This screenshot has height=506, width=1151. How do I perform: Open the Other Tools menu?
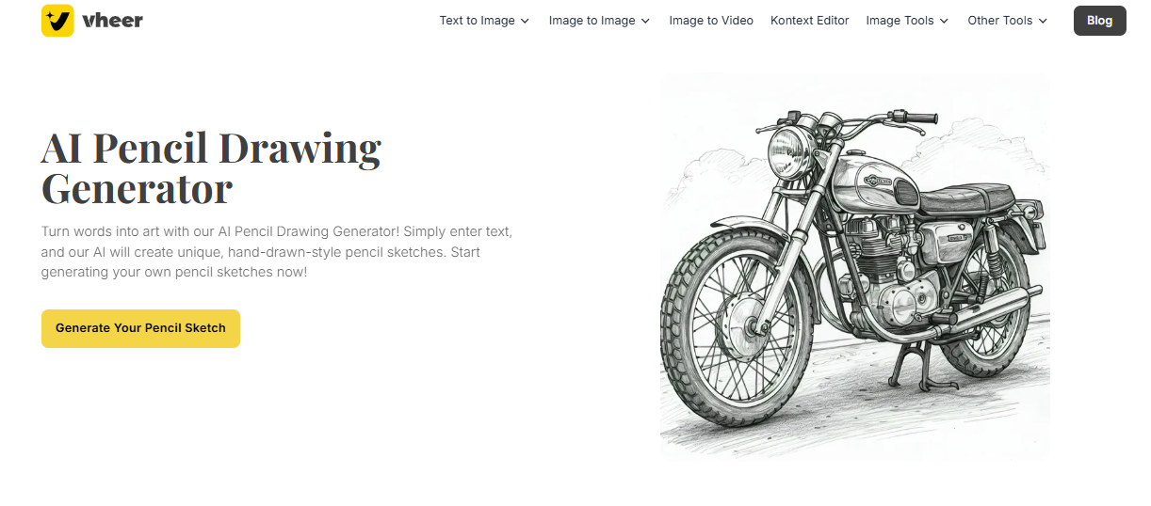point(1000,20)
